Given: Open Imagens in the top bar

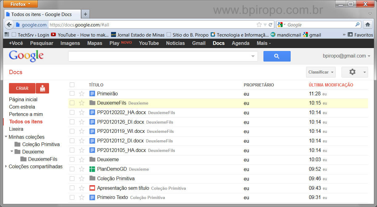Looking at the screenshot, I should pyautogui.click(x=70, y=43).
